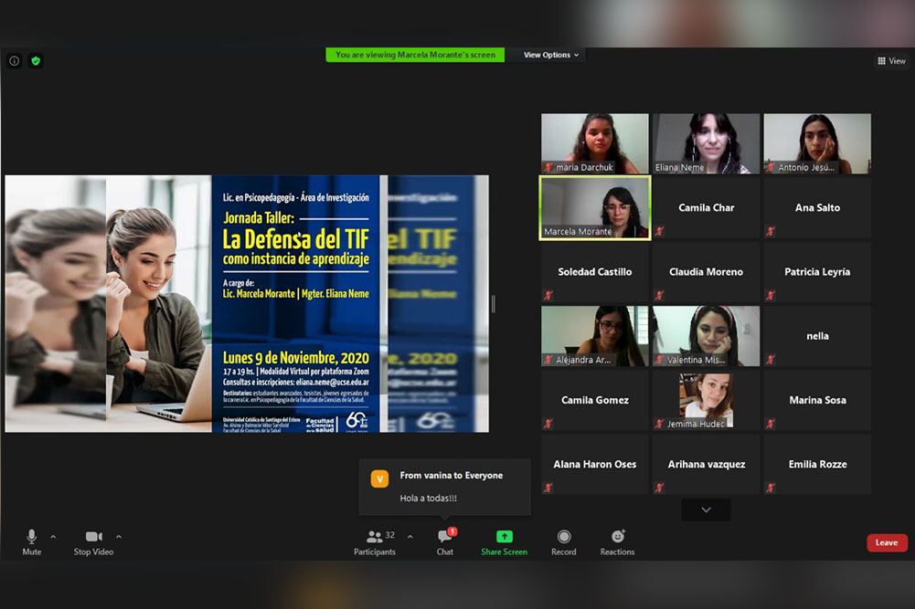Select the Jemima Hudec video tile
This screenshot has height=609, width=915.
click(706, 400)
